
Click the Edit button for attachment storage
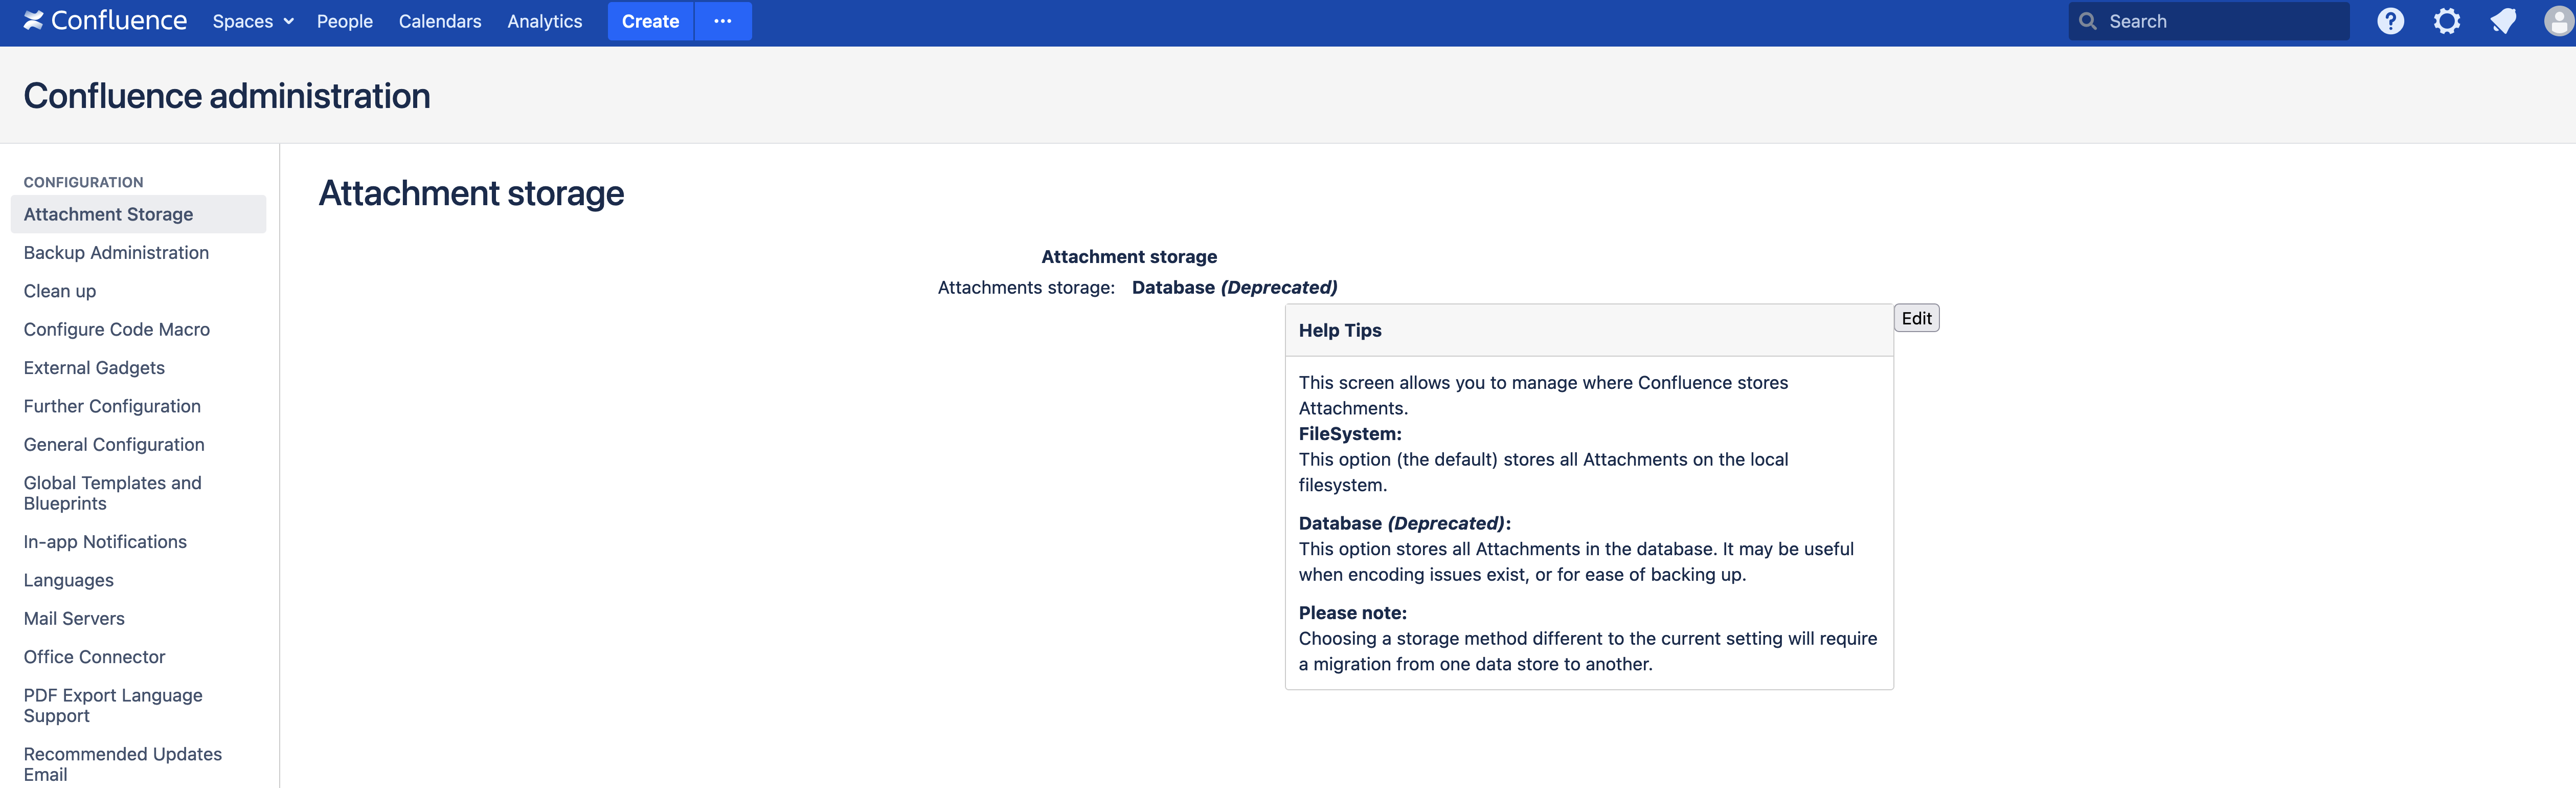tap(1915, 318)
